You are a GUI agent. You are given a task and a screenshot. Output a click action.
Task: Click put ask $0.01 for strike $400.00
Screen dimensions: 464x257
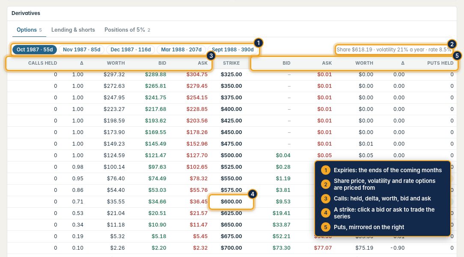(x=324, y=109)
